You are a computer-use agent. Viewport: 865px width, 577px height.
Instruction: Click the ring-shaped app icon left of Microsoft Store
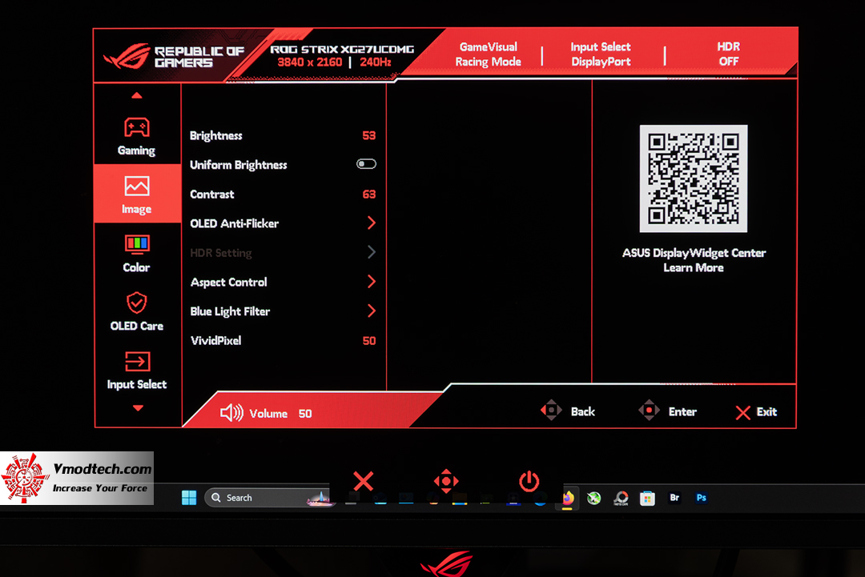[621, 499]
